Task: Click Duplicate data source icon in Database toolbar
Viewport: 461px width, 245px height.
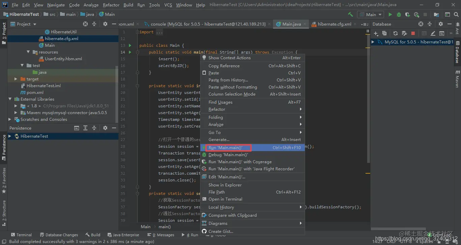Action: (x=384, y=33)
